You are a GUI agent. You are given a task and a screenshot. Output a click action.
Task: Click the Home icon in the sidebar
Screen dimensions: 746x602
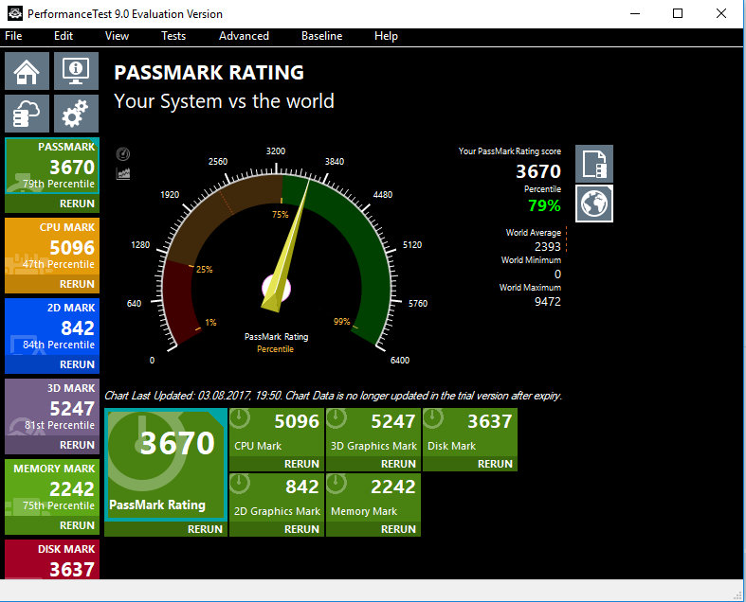point(27,72)
